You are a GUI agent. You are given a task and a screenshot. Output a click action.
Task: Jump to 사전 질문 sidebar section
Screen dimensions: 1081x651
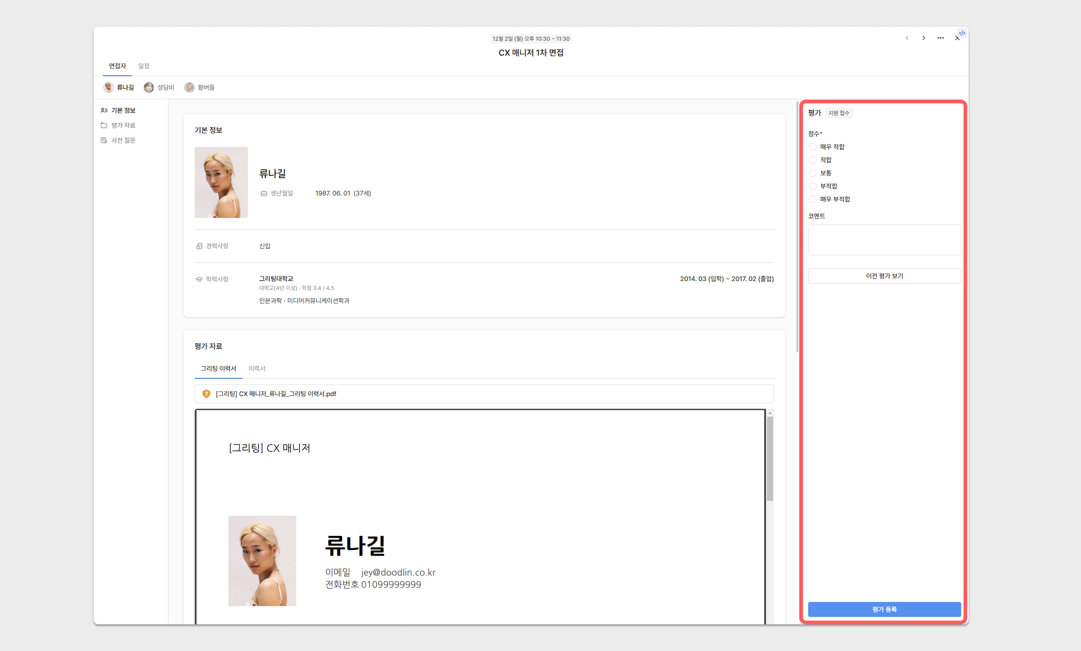coord(123,140)
